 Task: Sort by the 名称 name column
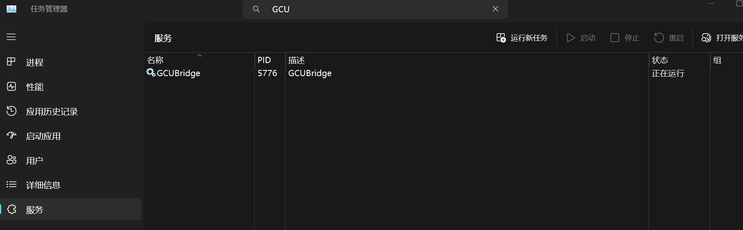[x=199, y=60]
